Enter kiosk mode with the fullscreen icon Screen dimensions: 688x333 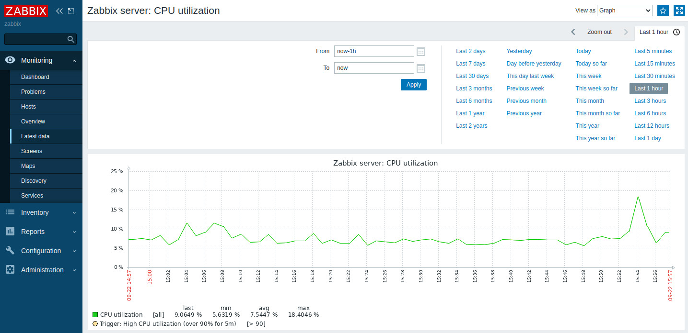[x=679, y=10]
